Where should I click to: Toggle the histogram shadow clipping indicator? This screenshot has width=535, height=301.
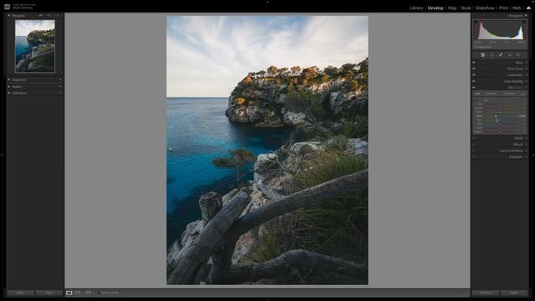tap(475, 22)
